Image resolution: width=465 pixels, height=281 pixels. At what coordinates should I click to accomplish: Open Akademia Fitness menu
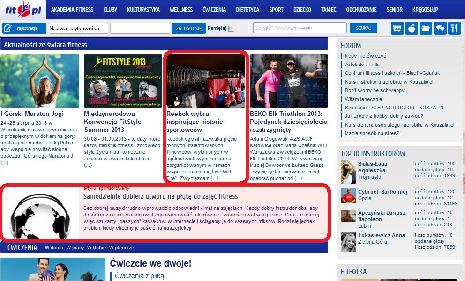coord(72,10)
